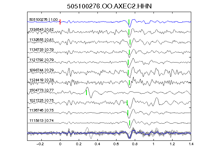Click green pick marker on blue trace
Viewport: 211px width, 158px height.
pos(129,22)
